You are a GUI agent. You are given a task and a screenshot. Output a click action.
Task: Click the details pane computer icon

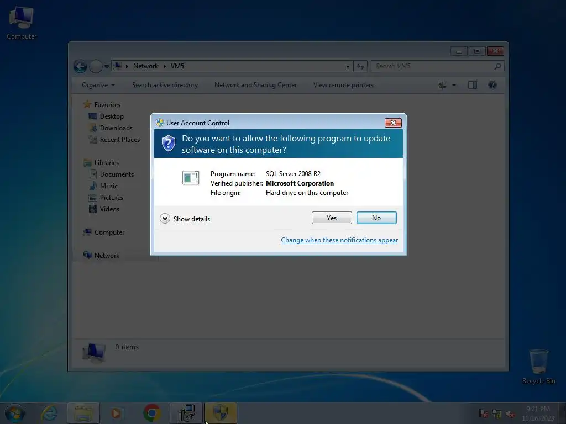click(94, 352)
